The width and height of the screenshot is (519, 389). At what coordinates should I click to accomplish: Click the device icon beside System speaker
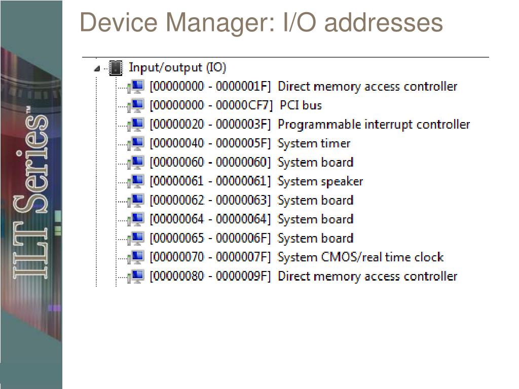pos(135,182)
